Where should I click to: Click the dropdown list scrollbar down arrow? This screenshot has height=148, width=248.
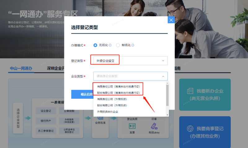point(167,115)
